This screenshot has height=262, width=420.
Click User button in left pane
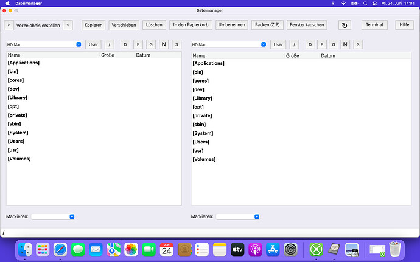point(93,44)
